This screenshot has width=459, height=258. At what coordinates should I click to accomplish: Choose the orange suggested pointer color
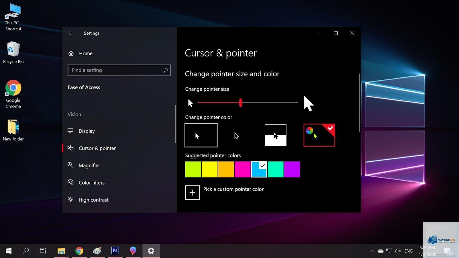pyautogui.click(x=226, y=169)
